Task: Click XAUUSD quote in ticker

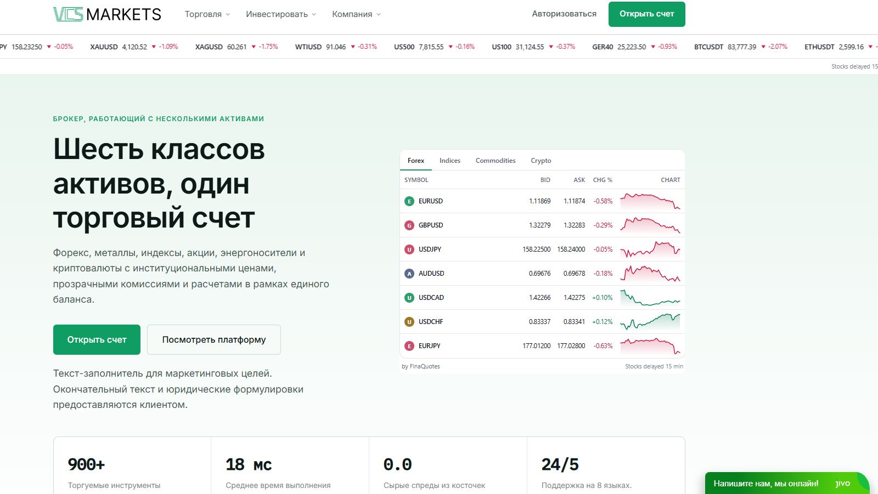Action: 134,47
